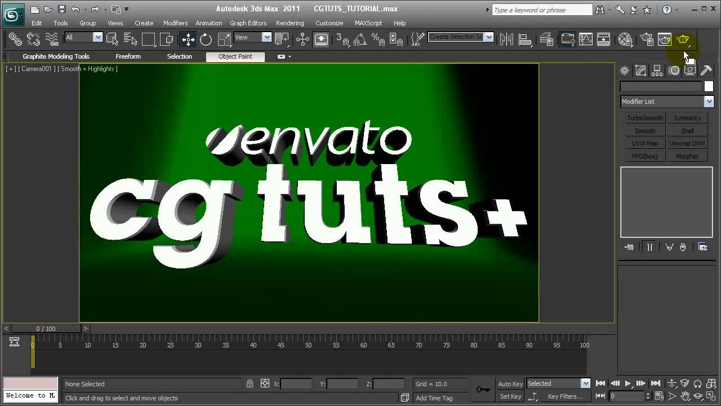
Task: Activate the Select Object tool
Action: tap(112, 39)
